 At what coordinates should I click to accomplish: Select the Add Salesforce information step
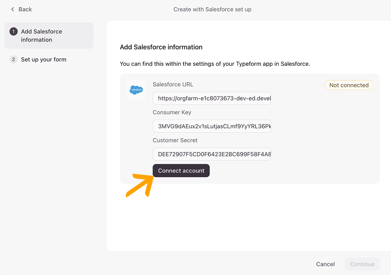pos(41,36)
